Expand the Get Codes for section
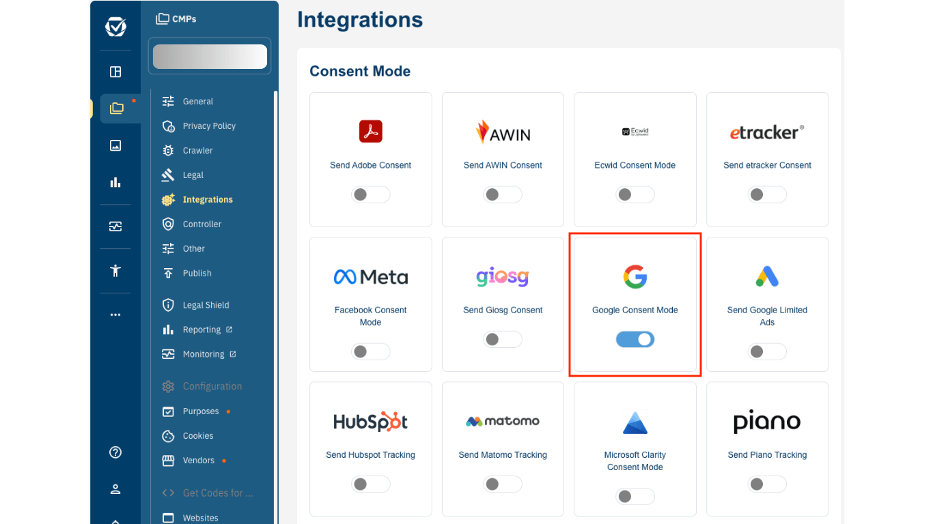This screenshot has width=933, height=524. [208, 493]
